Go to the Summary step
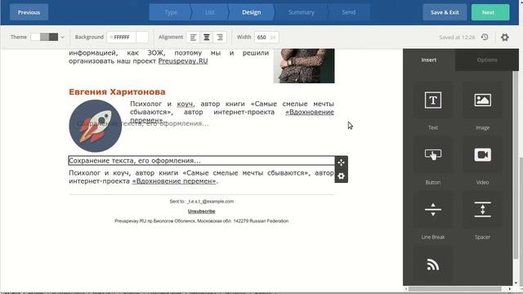This screenshot has width=523, height=294. coord(302,12)
